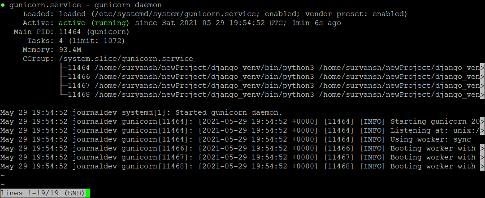The width and height of the screenshot is (485, 198).
Task: Click the truncation marker on process 11468 line
Action: click(482, 95)
